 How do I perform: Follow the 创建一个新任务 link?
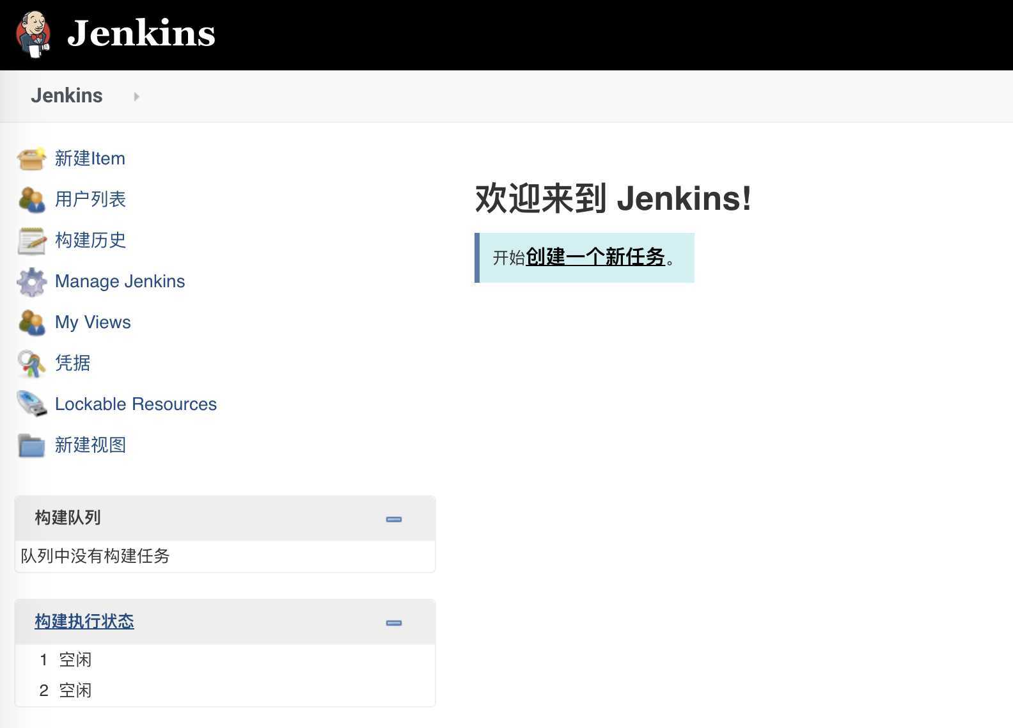click(x=595, y=257)
